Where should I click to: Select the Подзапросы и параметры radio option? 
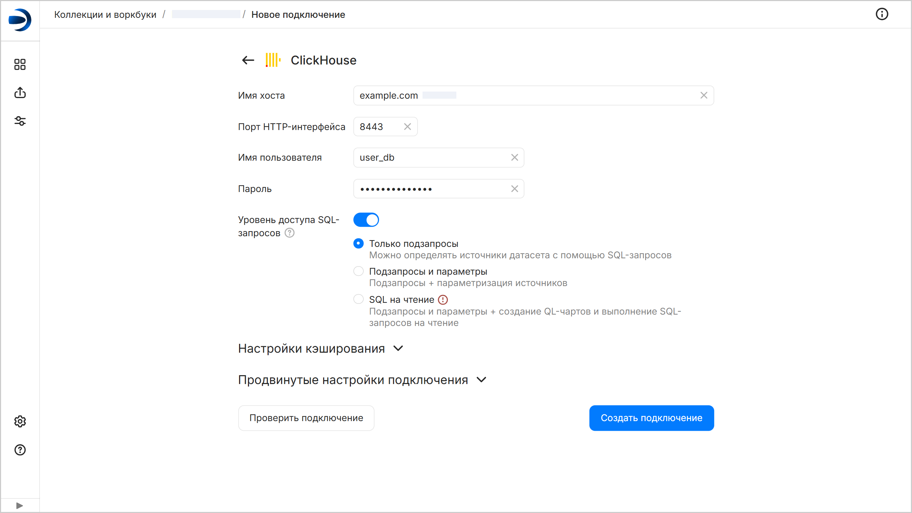(x=358, y=271)
